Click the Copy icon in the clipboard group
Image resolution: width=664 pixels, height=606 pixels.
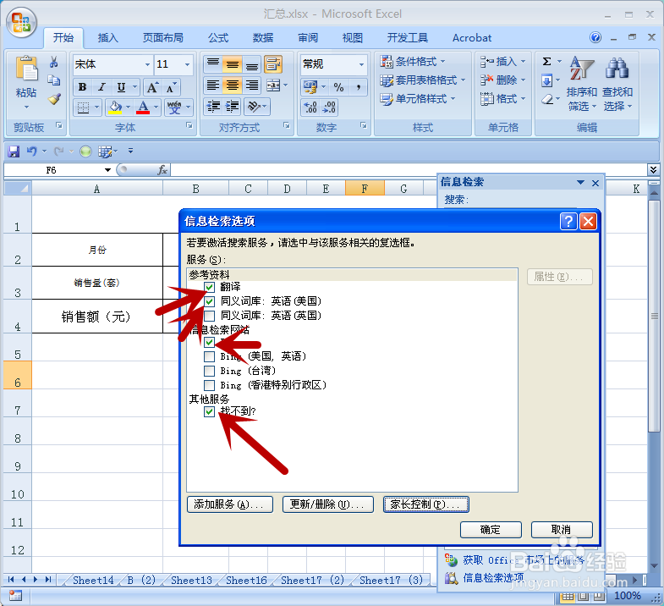pyautogui.click(x=54, y=80)
